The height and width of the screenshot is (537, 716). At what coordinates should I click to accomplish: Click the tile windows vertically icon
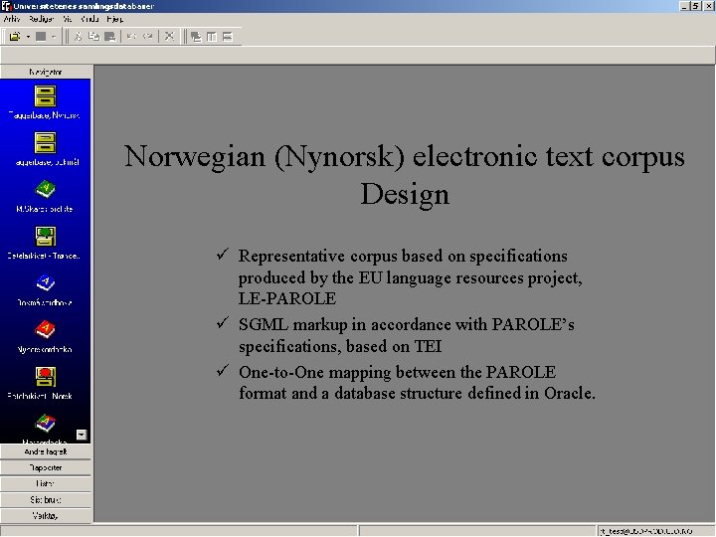point(212,37)
